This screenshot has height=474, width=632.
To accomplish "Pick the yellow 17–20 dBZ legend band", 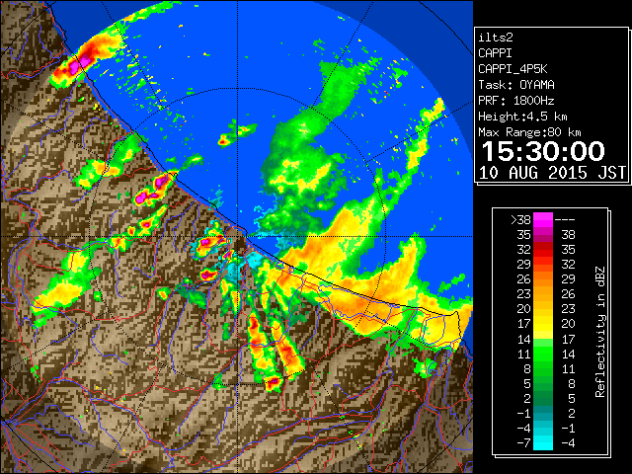I will (543, 324).
